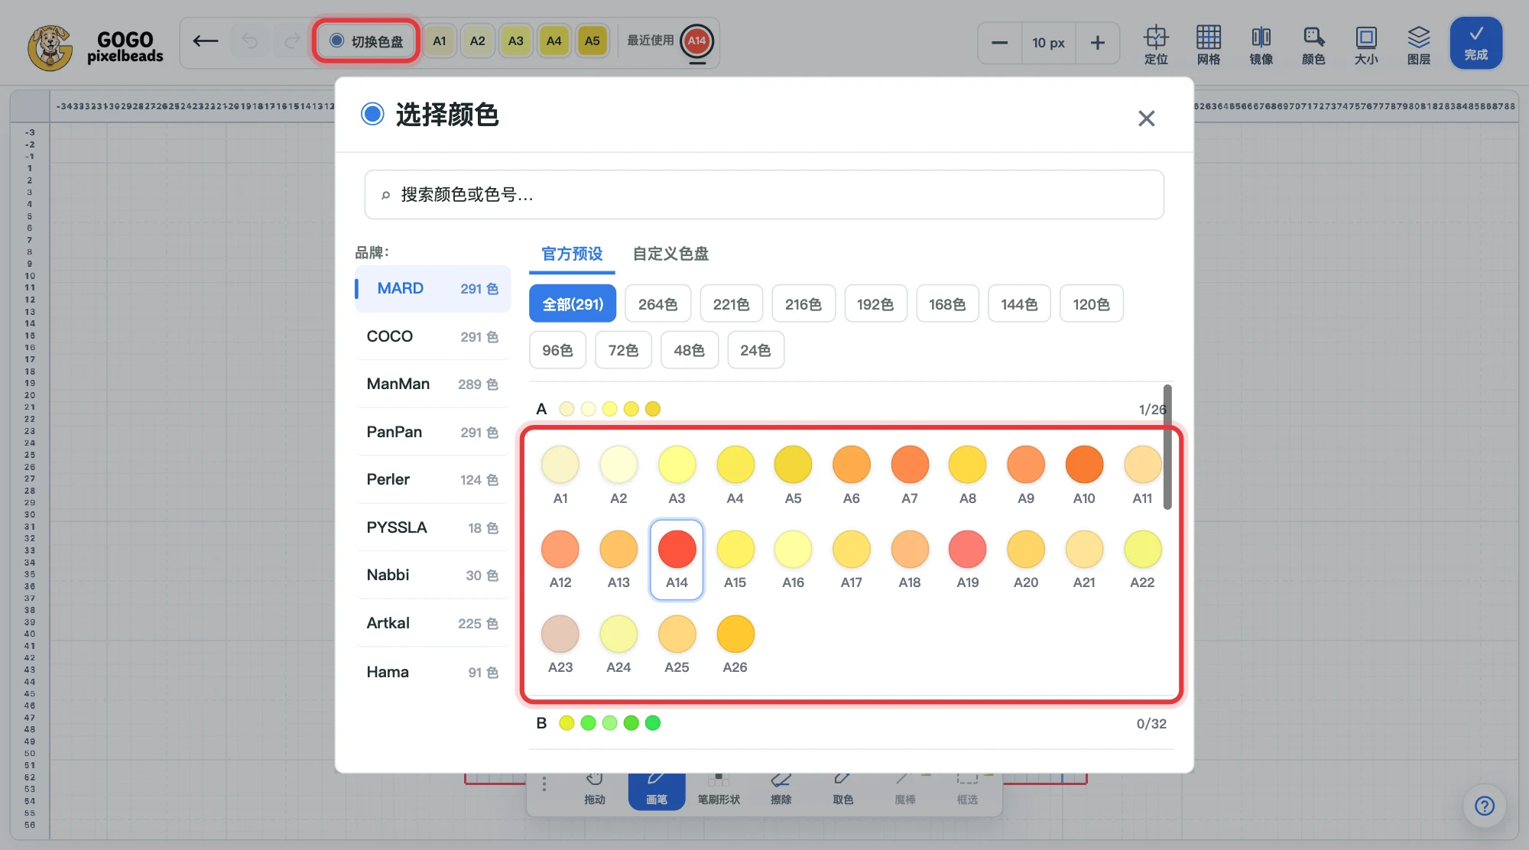The image size is (1529, 850).
Task: Select the 全部(291) filter
Action: 573,304
